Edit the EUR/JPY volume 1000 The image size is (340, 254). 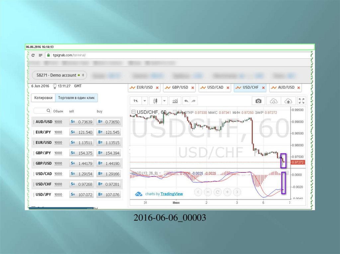58,132
